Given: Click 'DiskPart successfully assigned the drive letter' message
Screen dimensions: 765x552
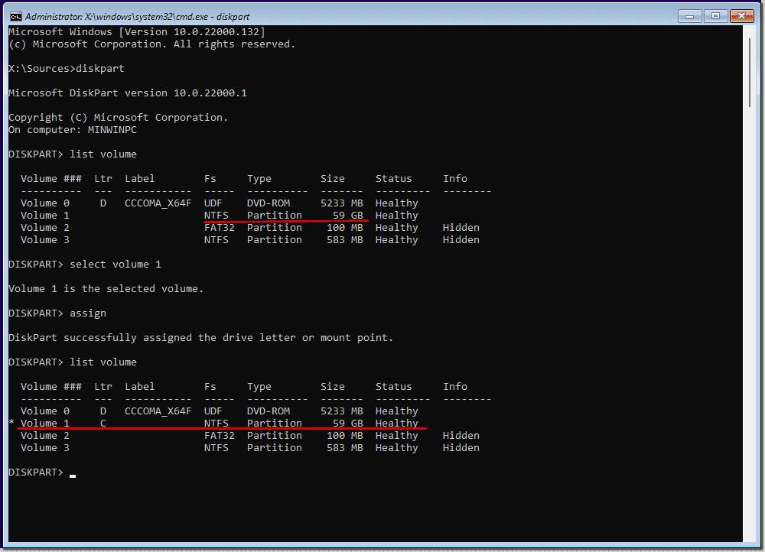Looking at the screenshot, I should 201,337.
